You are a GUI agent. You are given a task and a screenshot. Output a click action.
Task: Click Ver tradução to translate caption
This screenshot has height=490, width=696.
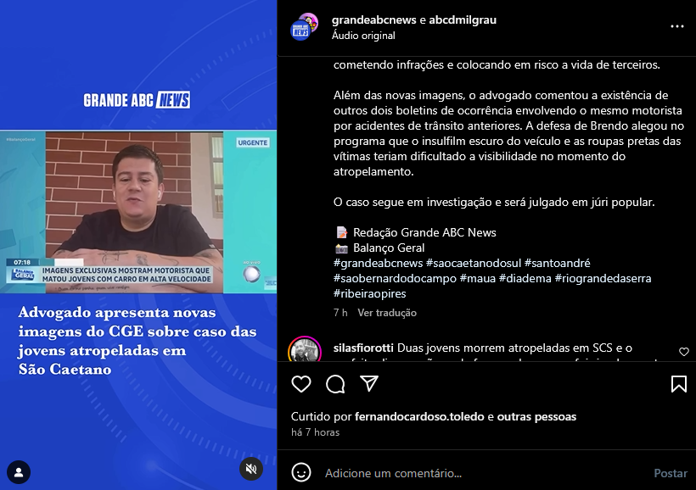pyautogui.click(x=387, y=313)
